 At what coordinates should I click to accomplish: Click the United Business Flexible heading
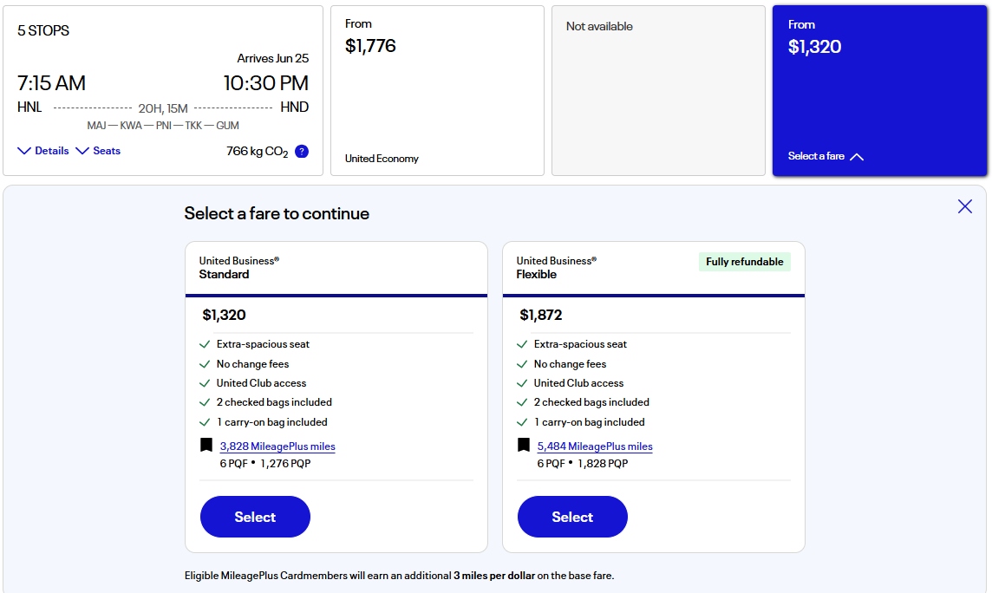[556, 267]
